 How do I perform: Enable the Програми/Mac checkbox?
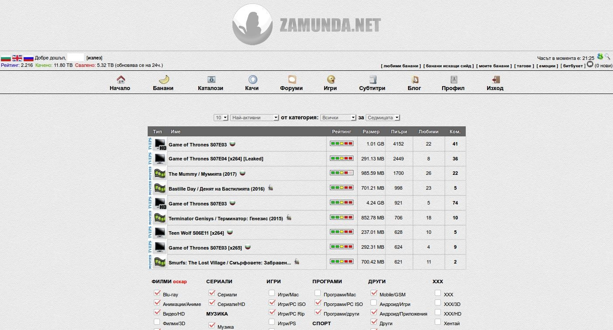point(318,293)
